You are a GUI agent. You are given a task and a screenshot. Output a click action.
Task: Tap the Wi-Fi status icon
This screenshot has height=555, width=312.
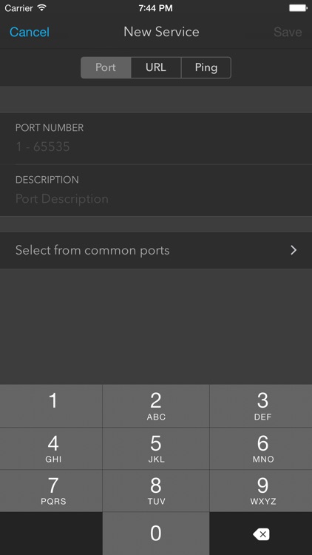42,7
